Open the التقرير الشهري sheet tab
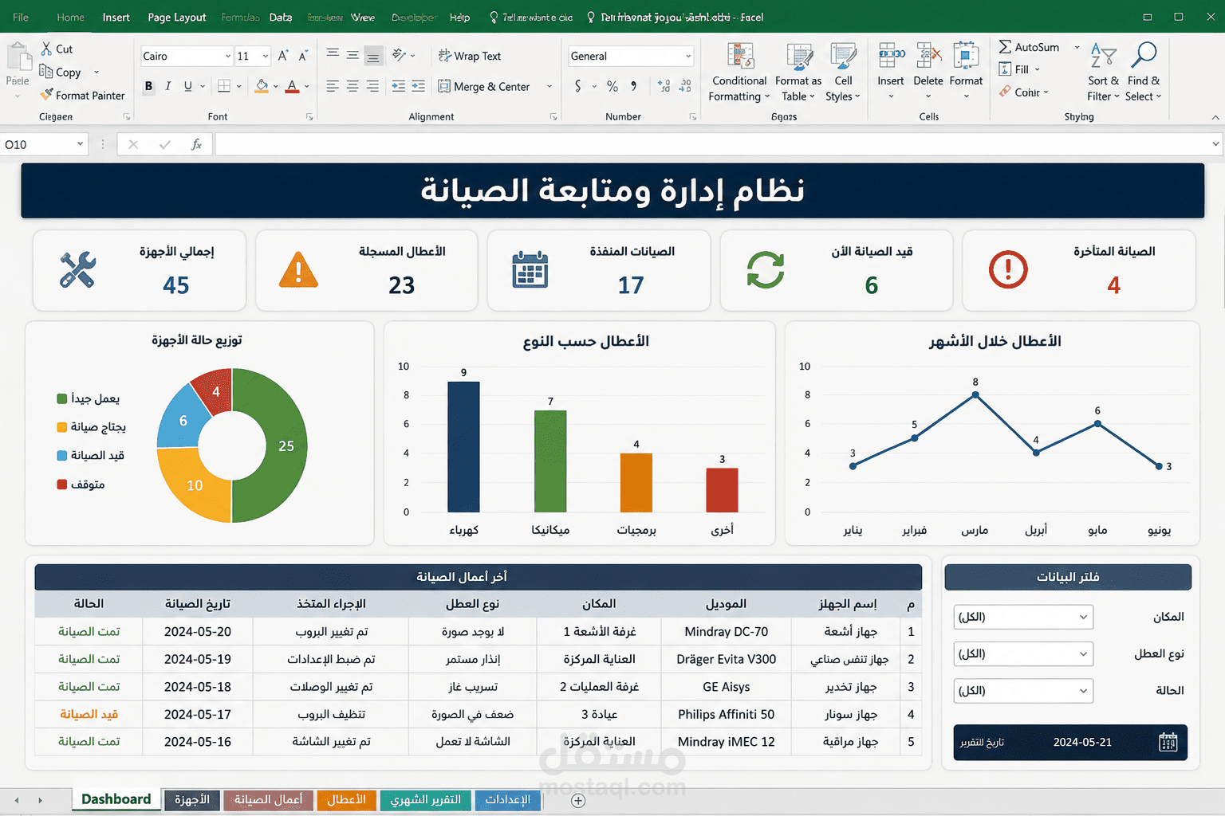The width and height of the screenshot is (1225, 816). click(425, 799)
